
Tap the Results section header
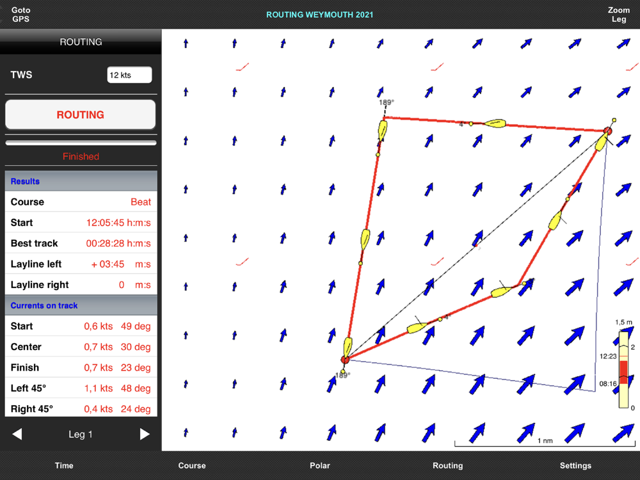81,181
